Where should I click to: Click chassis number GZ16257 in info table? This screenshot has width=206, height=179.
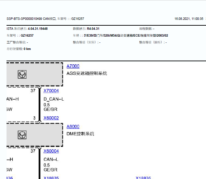(27, 36)
